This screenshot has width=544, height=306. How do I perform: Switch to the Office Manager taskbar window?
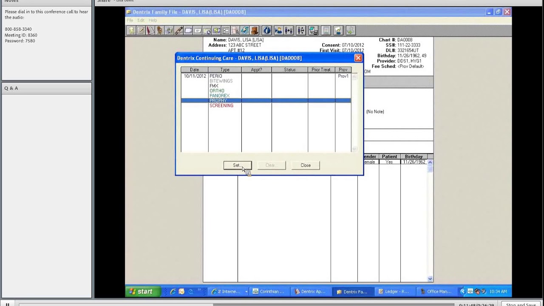pyautogui.click(x=436, y=292)
